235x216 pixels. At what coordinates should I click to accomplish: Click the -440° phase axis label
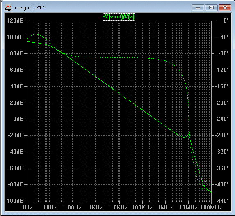pyautogui.click(x=223, y=201)
